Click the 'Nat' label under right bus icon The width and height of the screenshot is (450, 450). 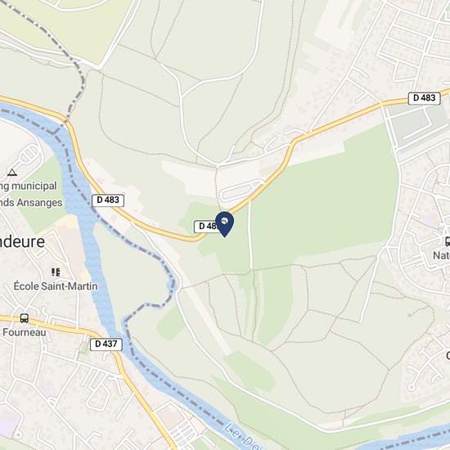click(441, 255)
